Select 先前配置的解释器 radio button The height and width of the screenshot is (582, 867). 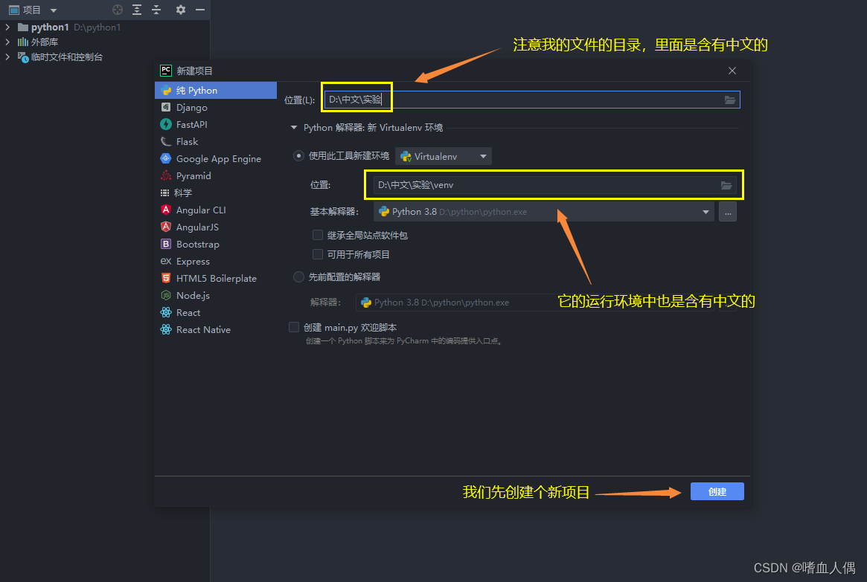pos(298,277)
